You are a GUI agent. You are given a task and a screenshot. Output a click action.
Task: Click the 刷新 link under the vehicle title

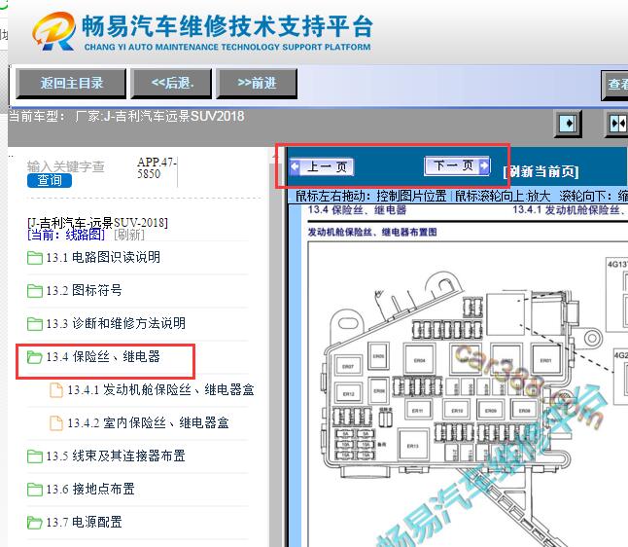[129, 235]
